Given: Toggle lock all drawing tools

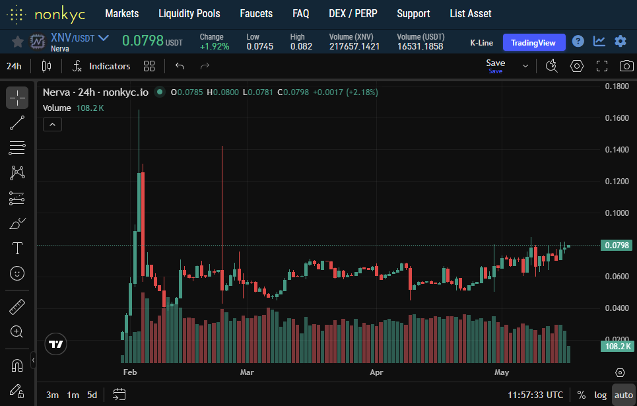Looking at the screenshot, I should click(17, 391).
